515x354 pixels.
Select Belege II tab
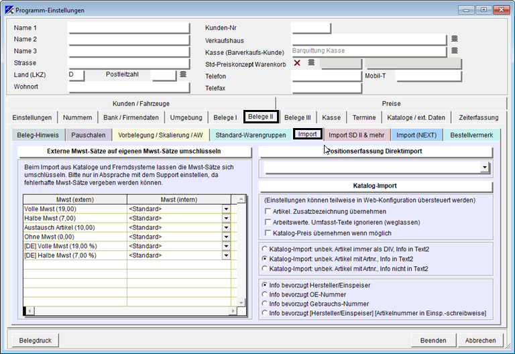point(261,117)
